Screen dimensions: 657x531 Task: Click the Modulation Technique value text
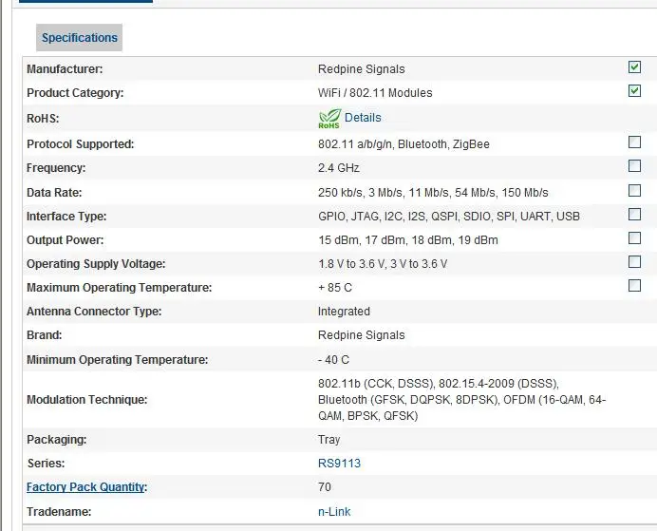coord(461,400)
